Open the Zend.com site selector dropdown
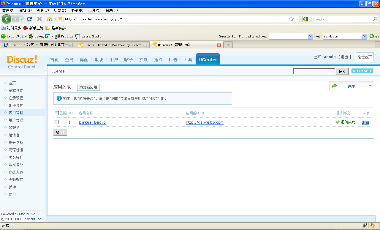380x230 pixels. (365, 36)
